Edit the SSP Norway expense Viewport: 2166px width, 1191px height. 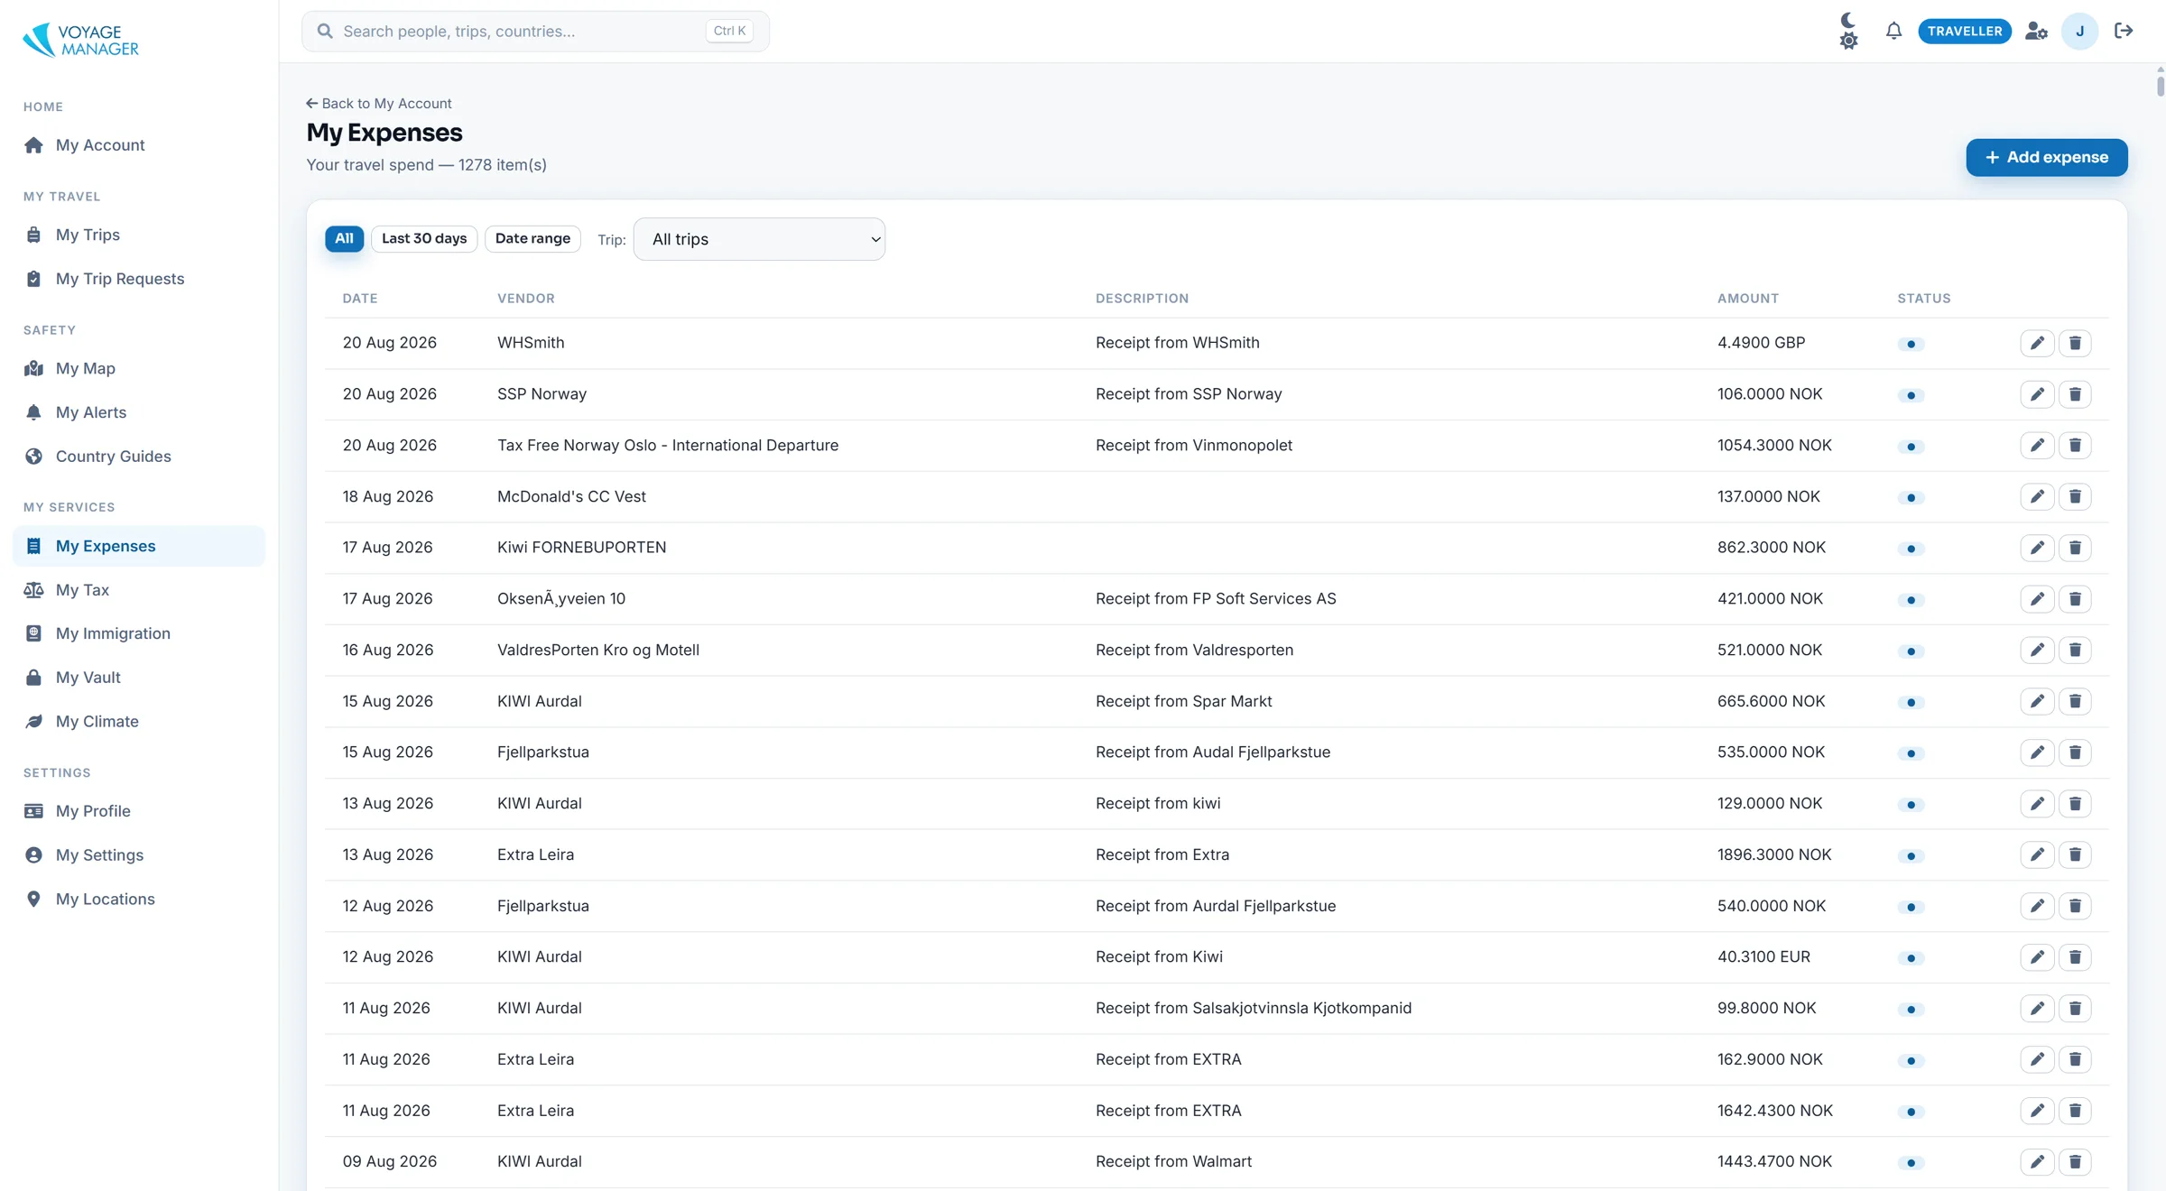pyautogui.click(x=2037, y=394)
